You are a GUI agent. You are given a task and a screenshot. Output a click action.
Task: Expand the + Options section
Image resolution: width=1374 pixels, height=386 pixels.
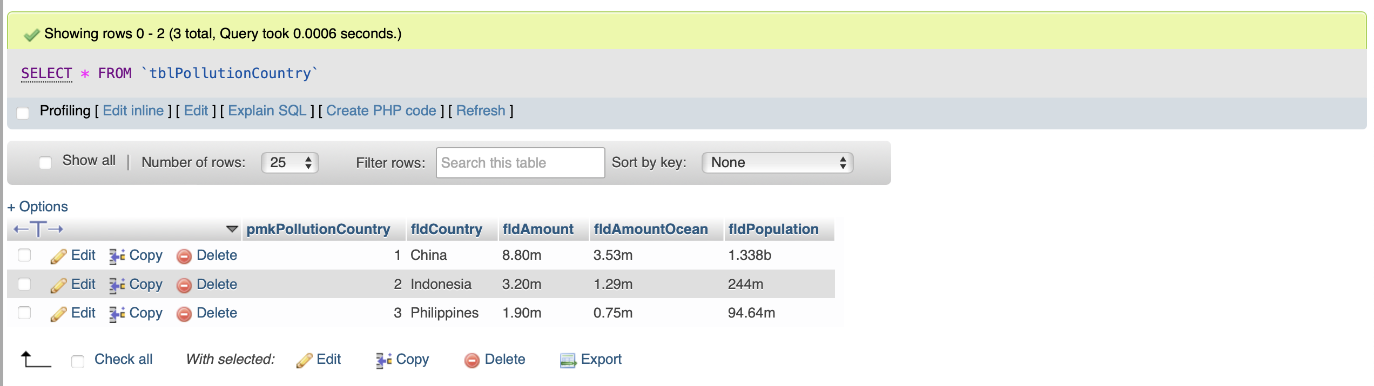(x=38, y=206)
